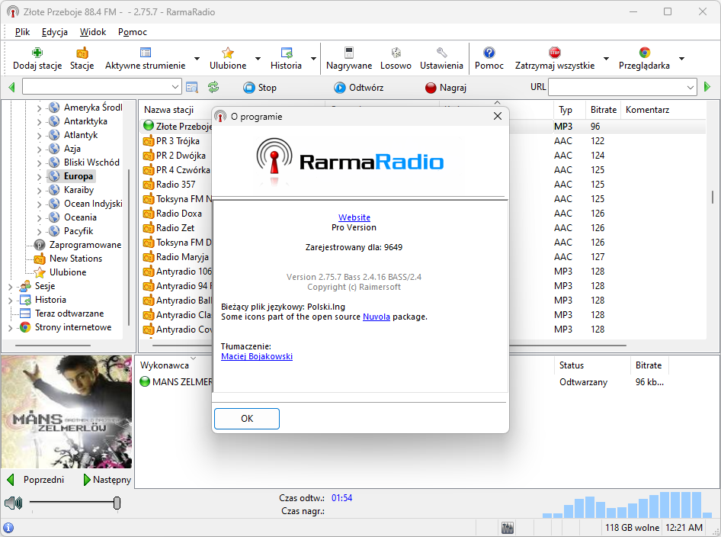
Task: Open dropdown arrow next to Ulubione
Action: click(258, 59)
